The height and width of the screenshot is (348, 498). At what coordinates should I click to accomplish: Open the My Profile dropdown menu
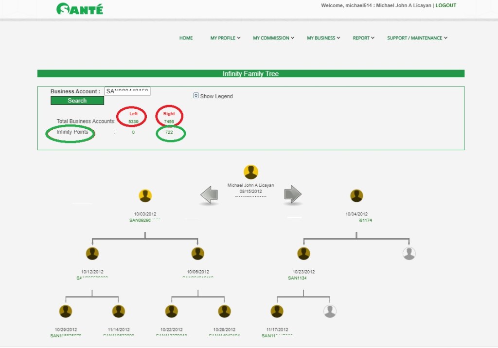click(225, 38)
